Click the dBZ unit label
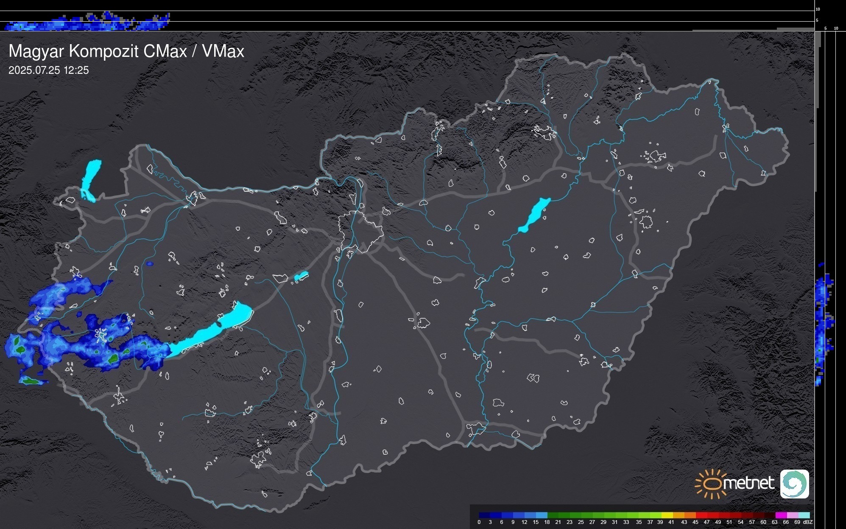 point(808,522)
